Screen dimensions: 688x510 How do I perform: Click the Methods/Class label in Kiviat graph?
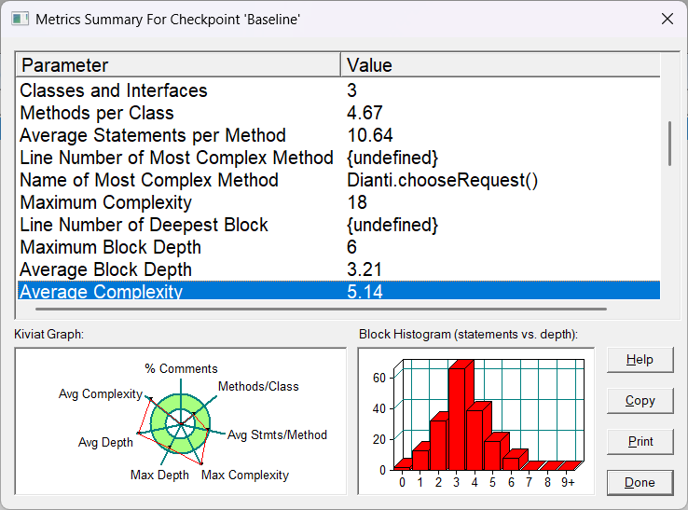(258, 386)
